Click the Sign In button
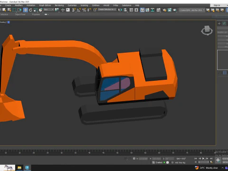228x171 pixels. [217, 5]
